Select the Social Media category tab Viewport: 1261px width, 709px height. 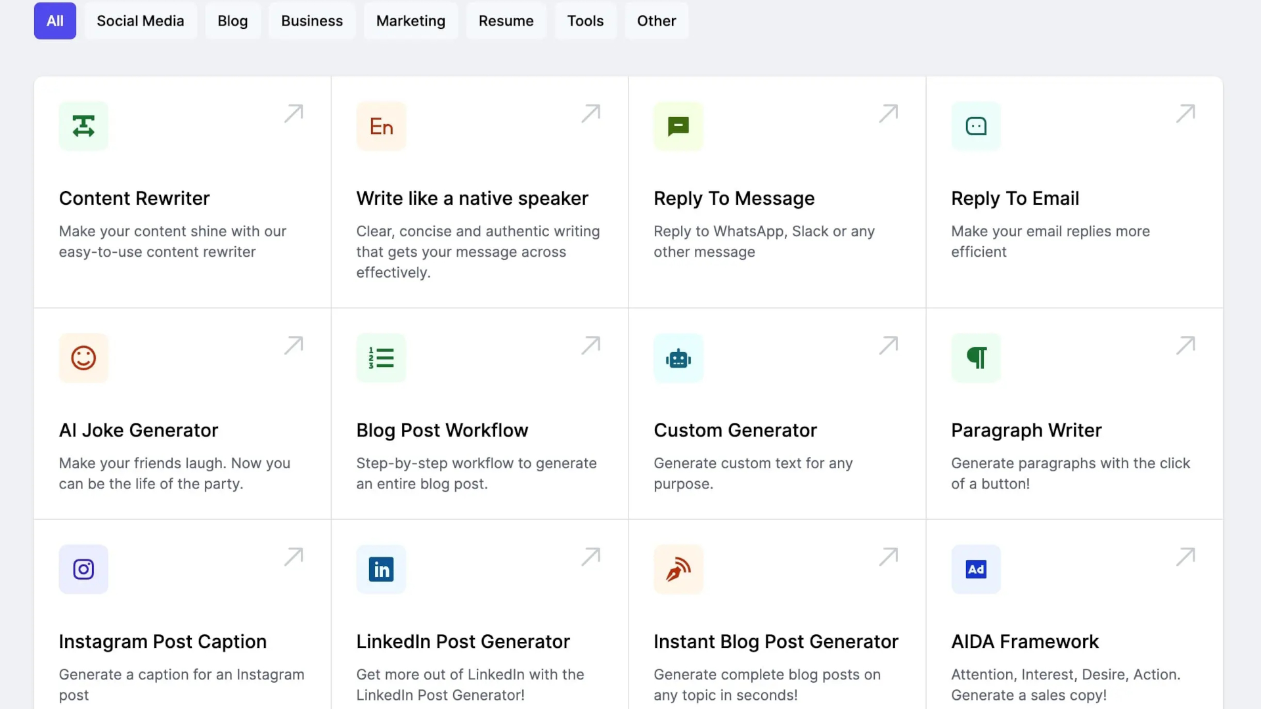(x=140, y=21)
